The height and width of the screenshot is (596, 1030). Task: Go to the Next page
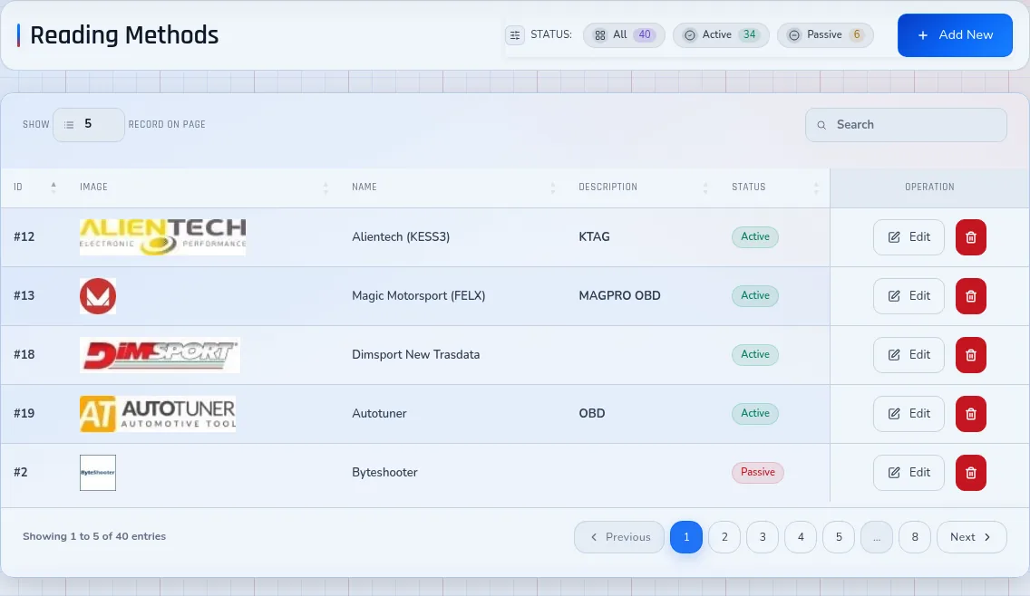(x=972, y=537)
